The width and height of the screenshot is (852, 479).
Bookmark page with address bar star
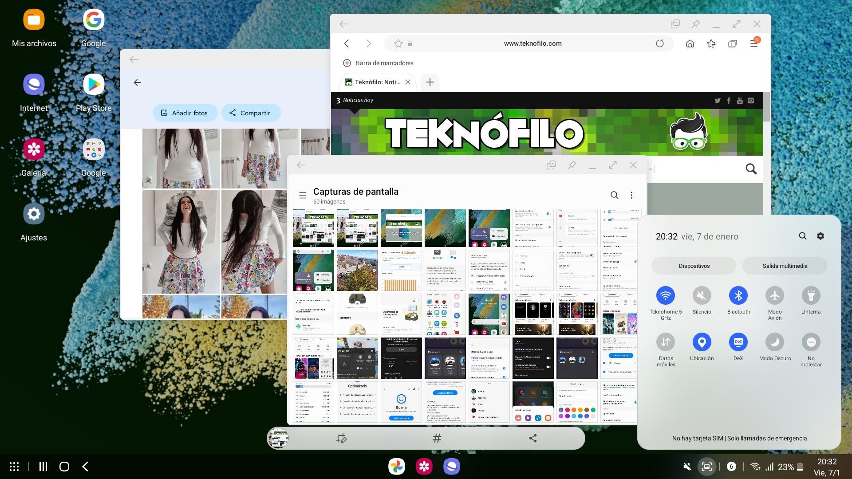click(x=398, y=43)
